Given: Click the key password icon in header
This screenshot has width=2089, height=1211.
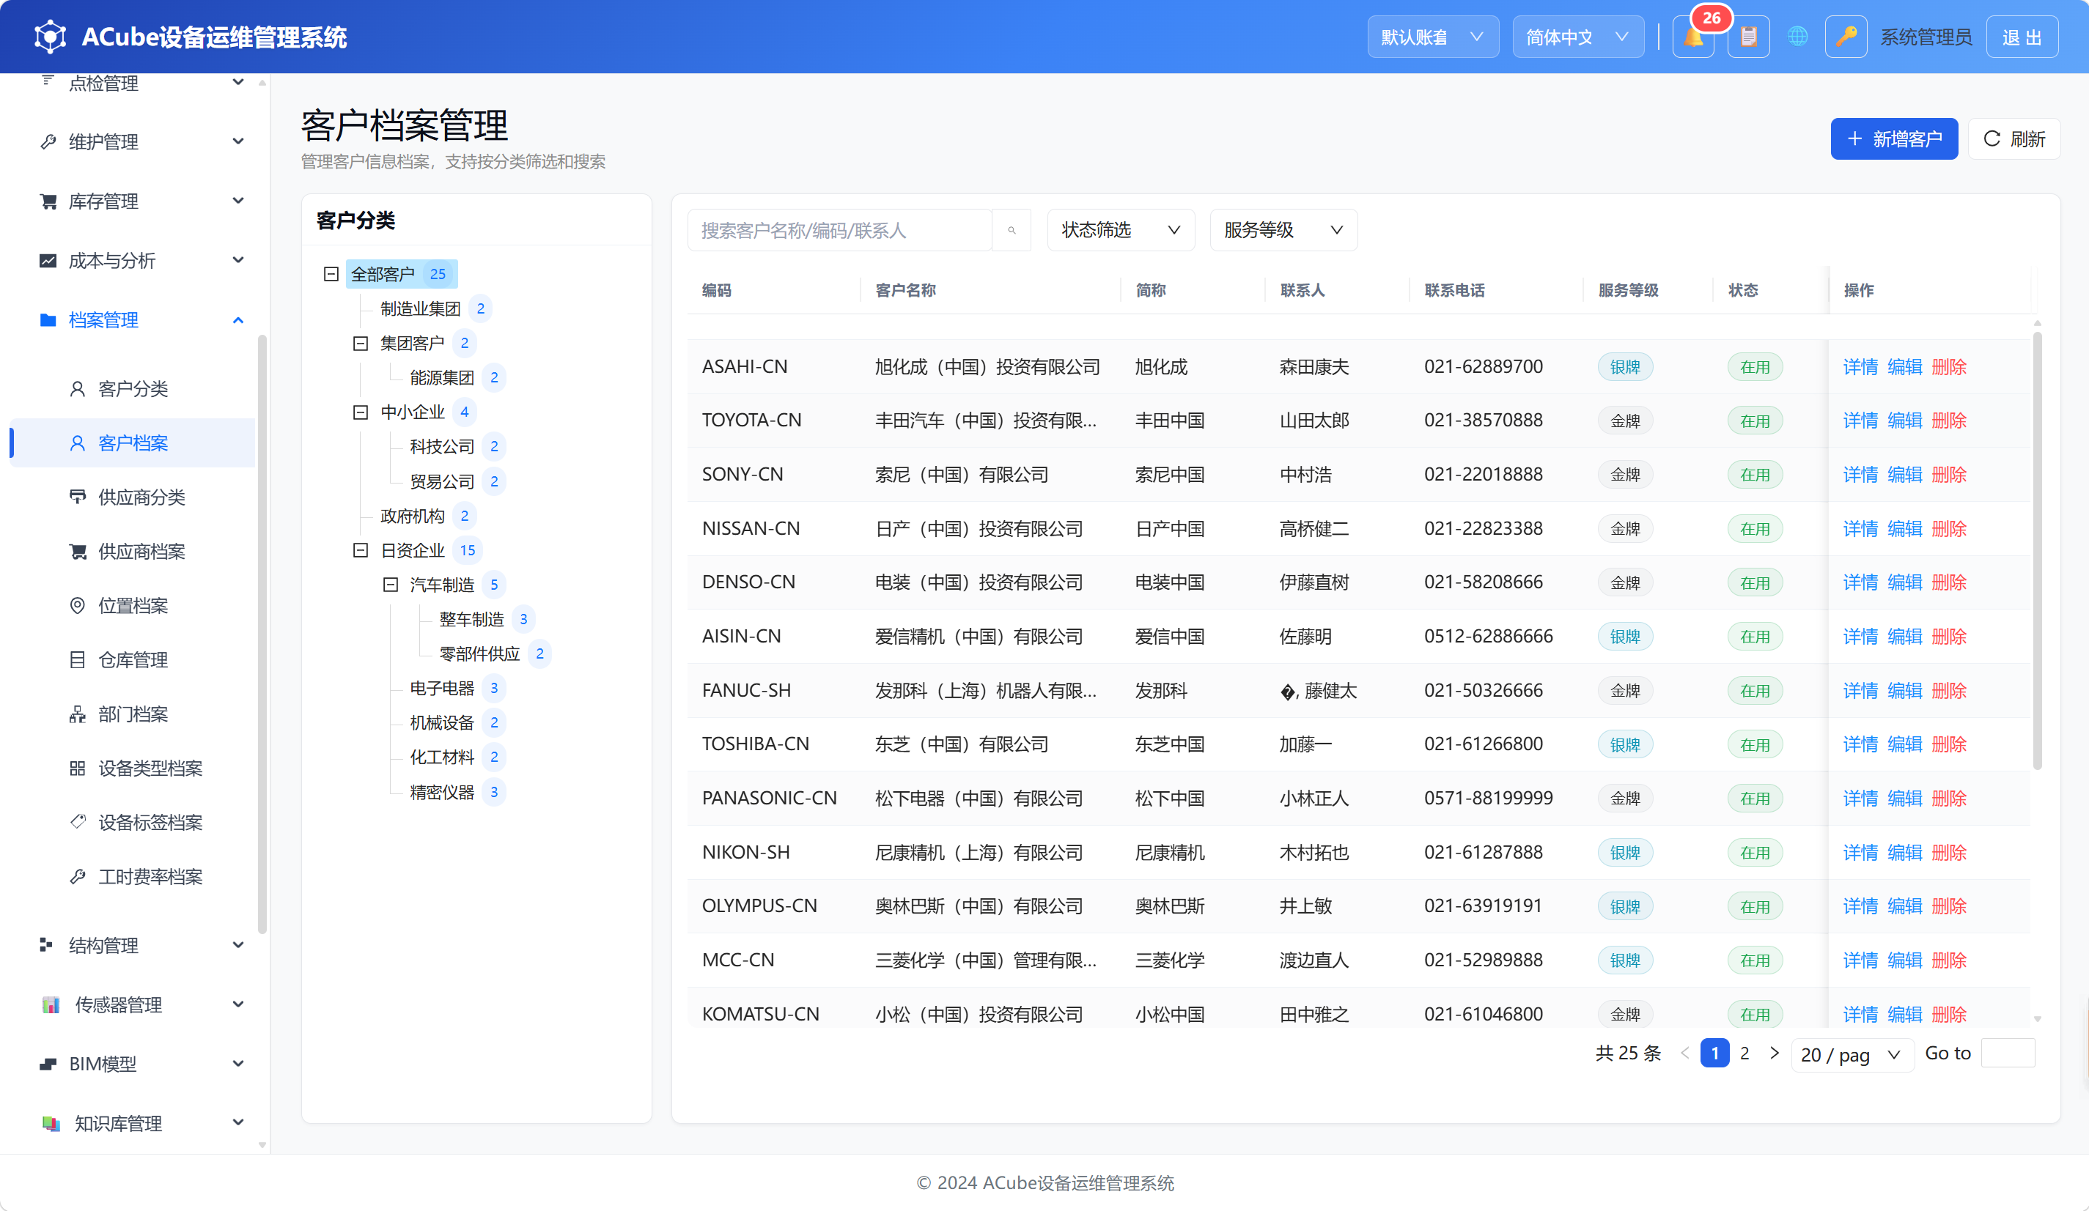Looking at the screenshot, I should click(x=1846, y=37).
